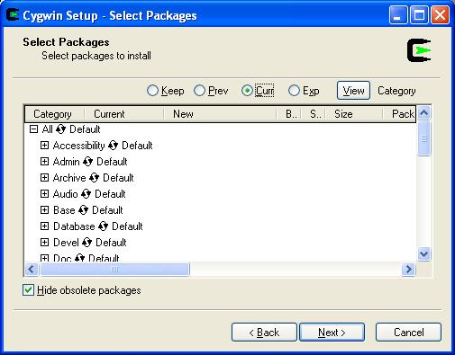The image size is (455, 355).
Task: Click the S.. column header
Action: tap(314, 114)
